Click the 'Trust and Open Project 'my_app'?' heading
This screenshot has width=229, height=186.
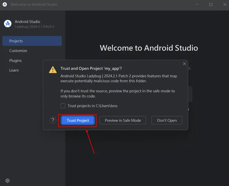[91, 69]
